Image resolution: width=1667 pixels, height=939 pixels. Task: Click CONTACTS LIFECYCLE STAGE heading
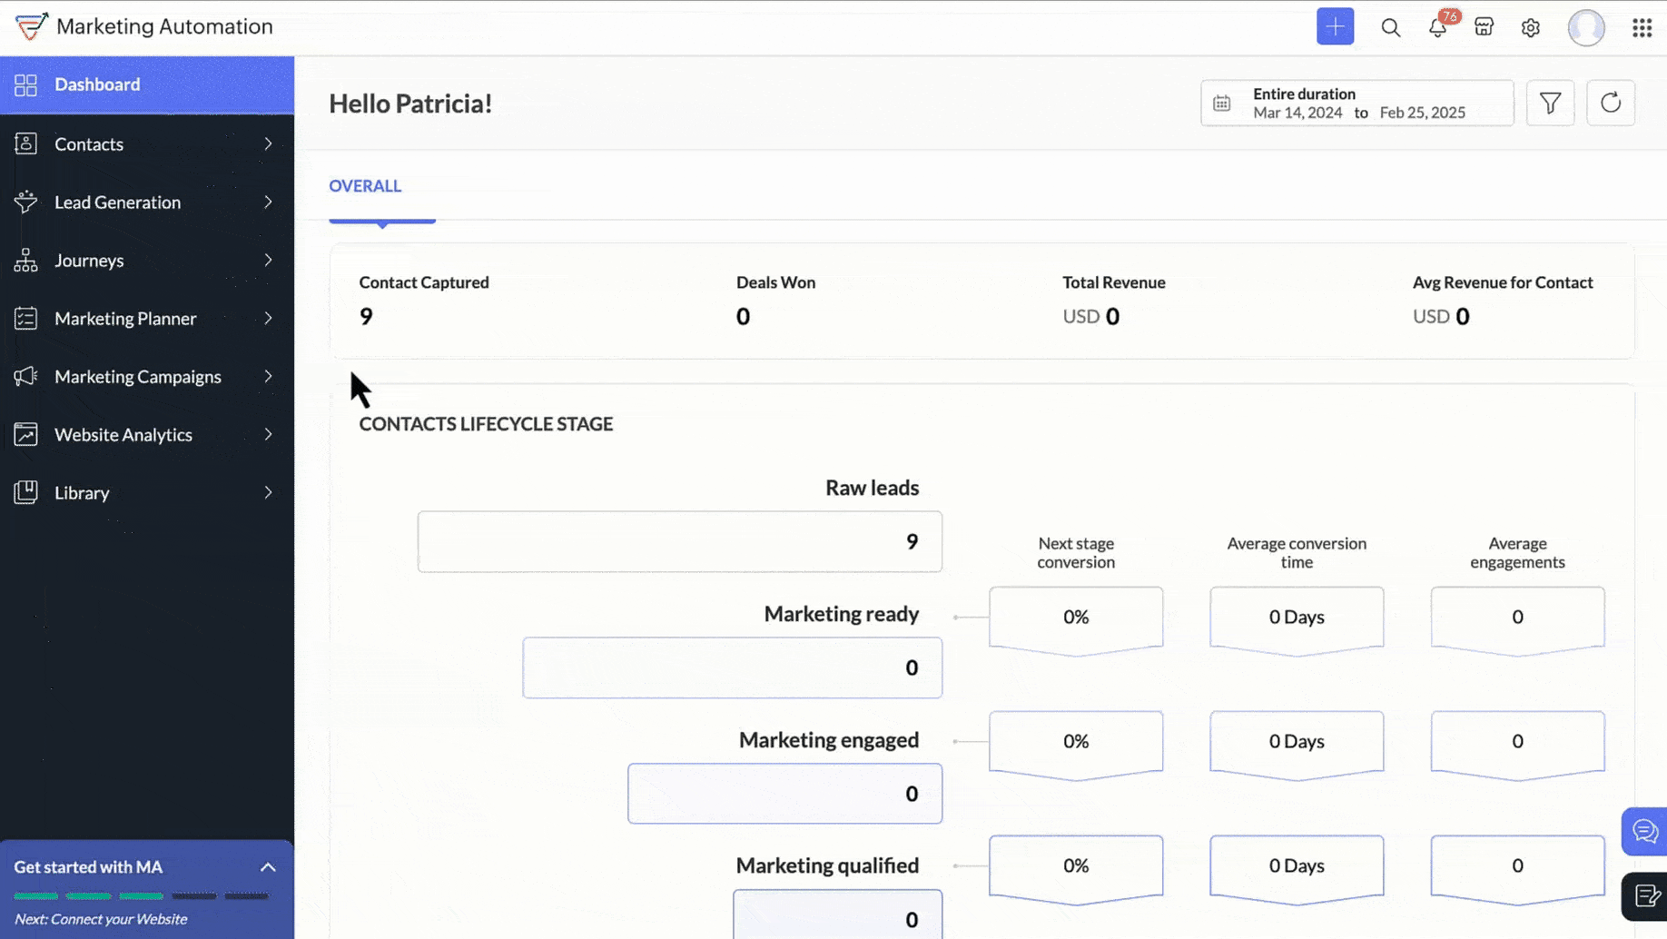pos(486,424)
